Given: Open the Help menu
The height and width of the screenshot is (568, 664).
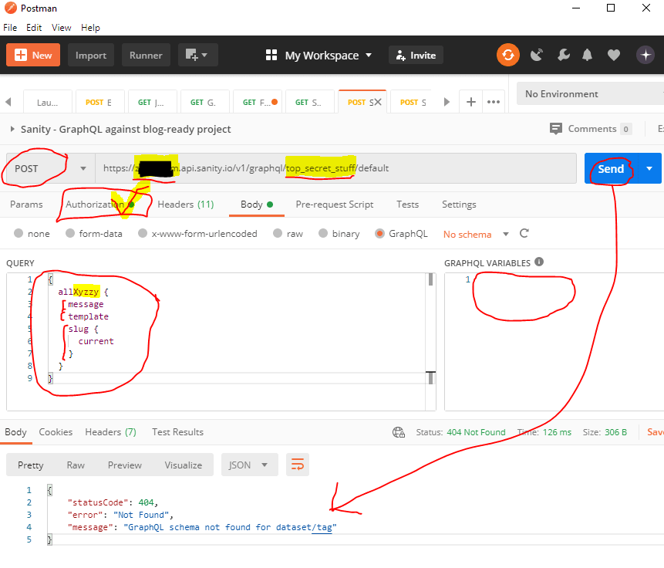Looking at the screenshot, I should coord(91,28).
